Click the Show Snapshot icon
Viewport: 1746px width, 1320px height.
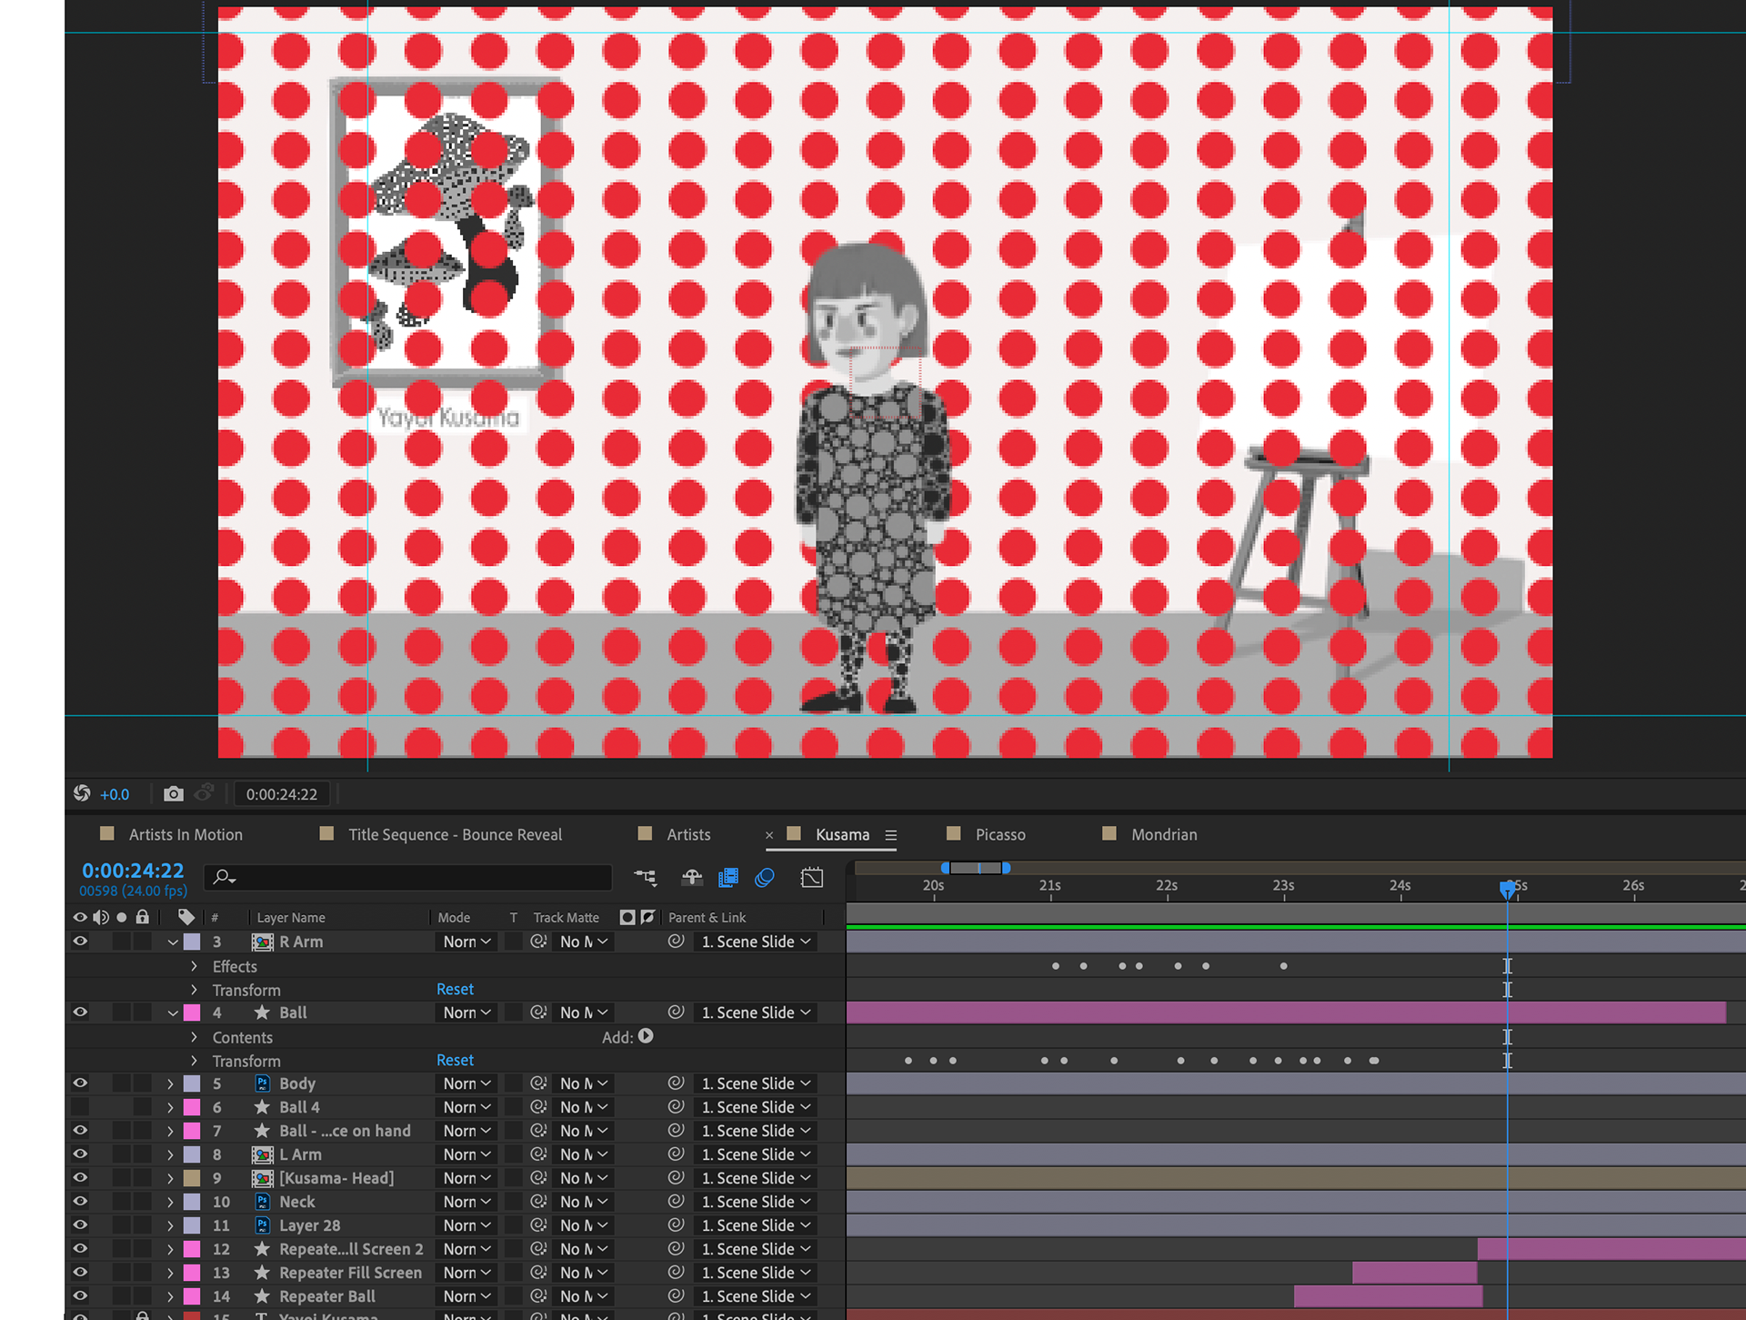205,793
